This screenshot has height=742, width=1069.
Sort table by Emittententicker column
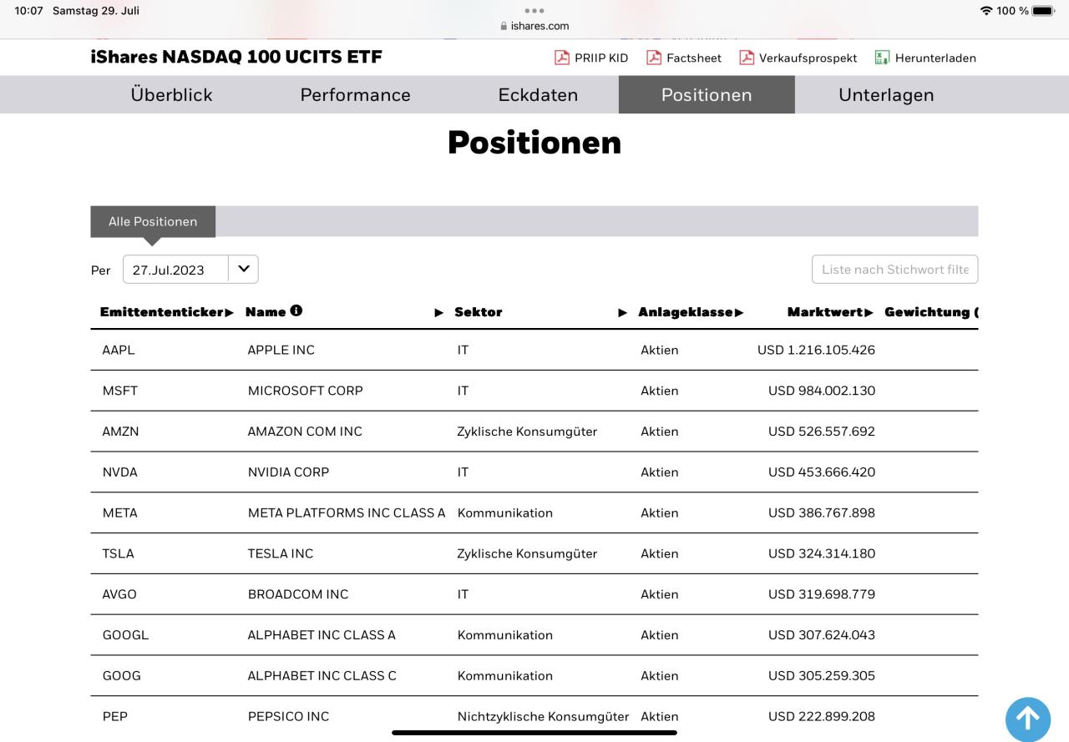coord(166,312)
